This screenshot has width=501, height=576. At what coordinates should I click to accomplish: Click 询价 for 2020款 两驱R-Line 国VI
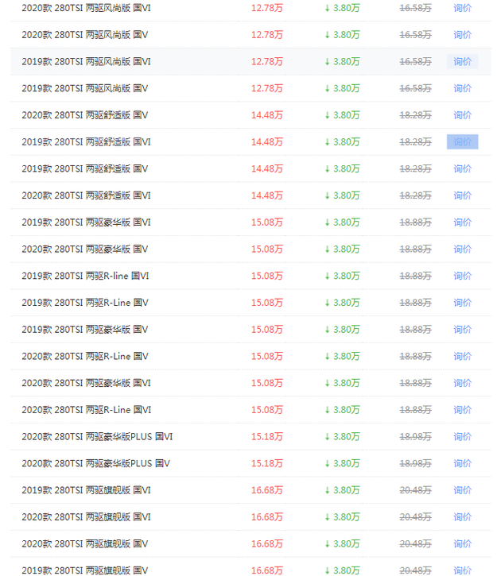462,410
